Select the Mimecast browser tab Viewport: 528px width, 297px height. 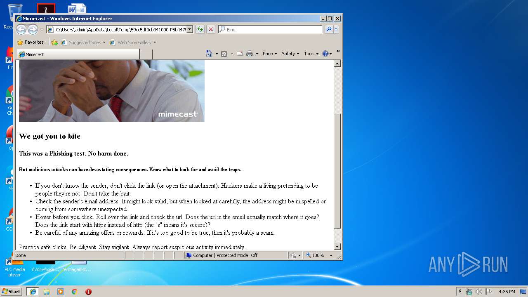click(x=78, y=54)
